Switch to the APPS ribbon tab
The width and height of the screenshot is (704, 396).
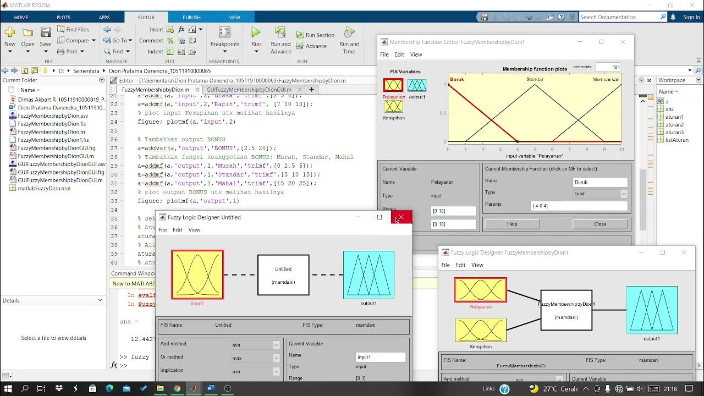point(104,17)
